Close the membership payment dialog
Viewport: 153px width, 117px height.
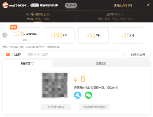[148, 5]
